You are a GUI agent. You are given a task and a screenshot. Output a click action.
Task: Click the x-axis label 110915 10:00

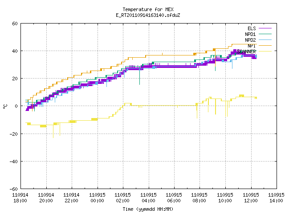[x=225, y=197]
